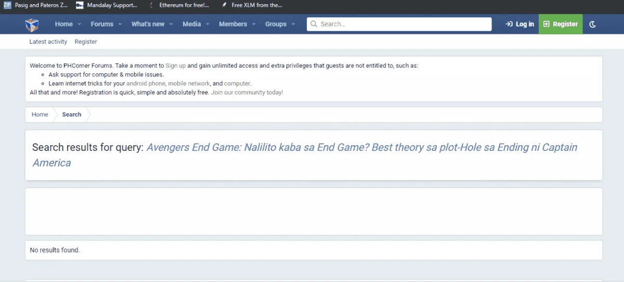Open the Groups menu item

[276, 24]
